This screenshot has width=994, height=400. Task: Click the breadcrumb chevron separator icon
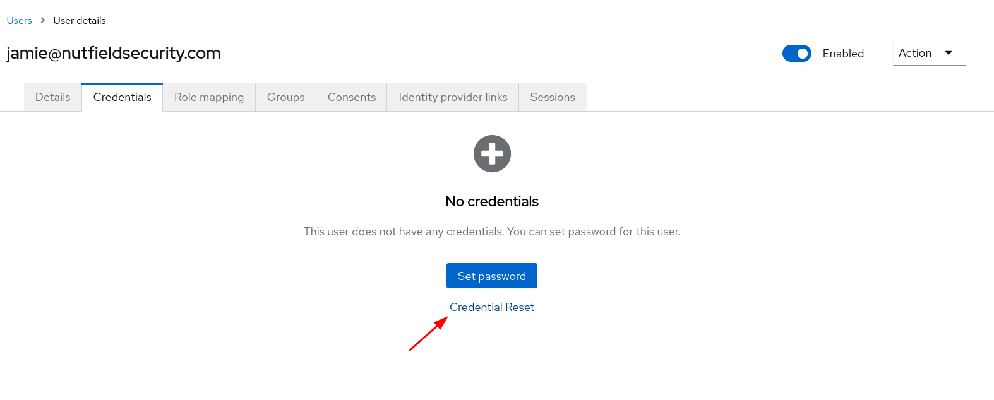coord(43,20)
